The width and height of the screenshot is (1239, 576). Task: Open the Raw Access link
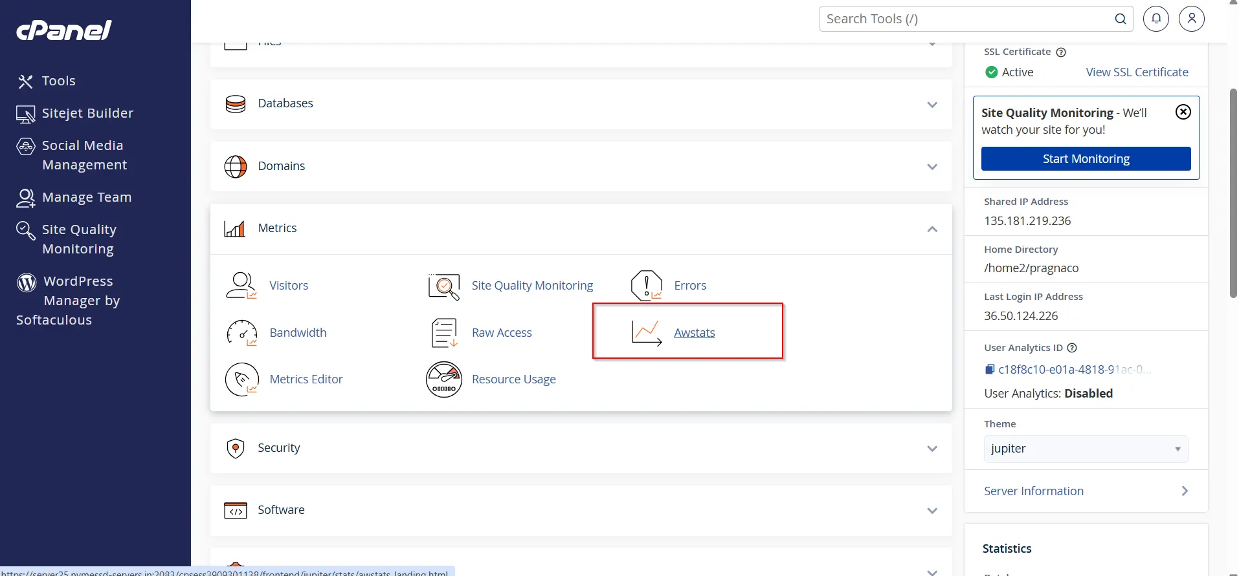point(502,333)
